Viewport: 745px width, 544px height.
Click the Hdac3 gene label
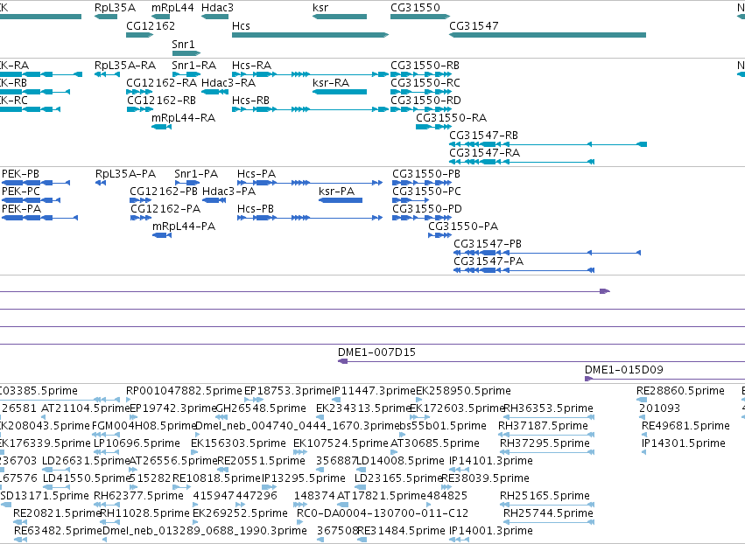coord(217,8)
